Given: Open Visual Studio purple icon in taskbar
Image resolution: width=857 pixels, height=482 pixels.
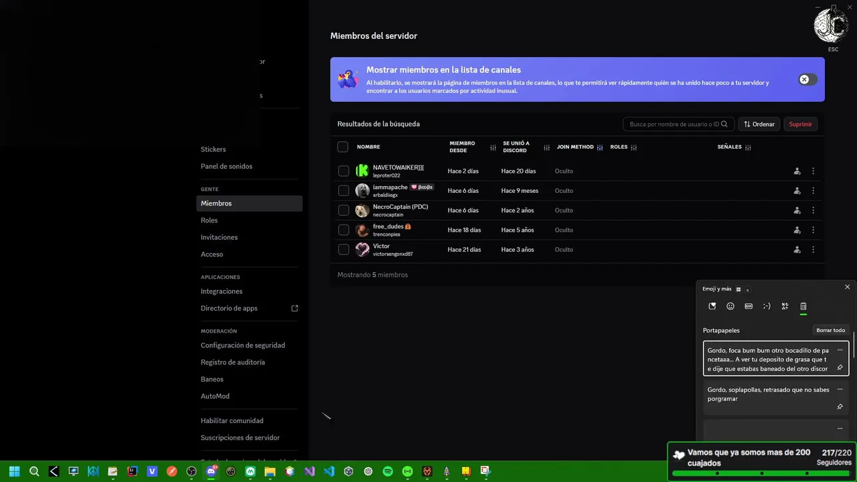Looking at the screenshot, I should [x=309, y=471].
